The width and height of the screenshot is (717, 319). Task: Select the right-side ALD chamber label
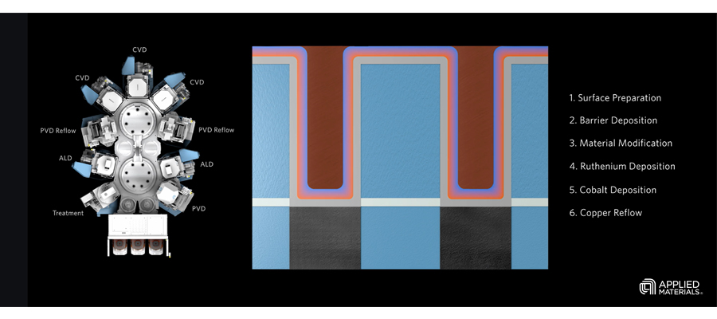point(206,164)
